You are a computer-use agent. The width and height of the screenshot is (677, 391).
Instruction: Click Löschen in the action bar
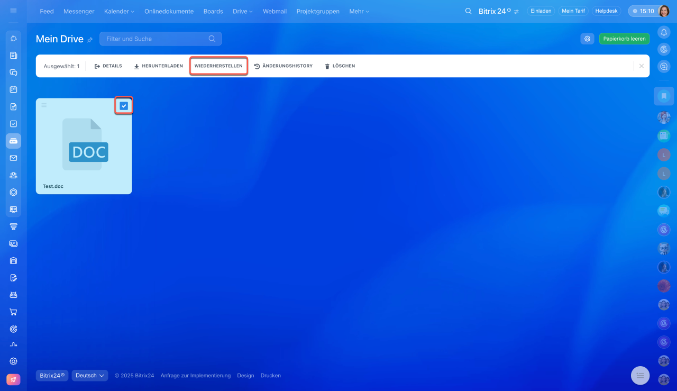pos(340,66)
